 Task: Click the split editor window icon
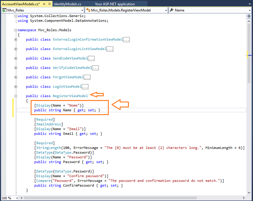pyautogui.click(x=249, y=16)
